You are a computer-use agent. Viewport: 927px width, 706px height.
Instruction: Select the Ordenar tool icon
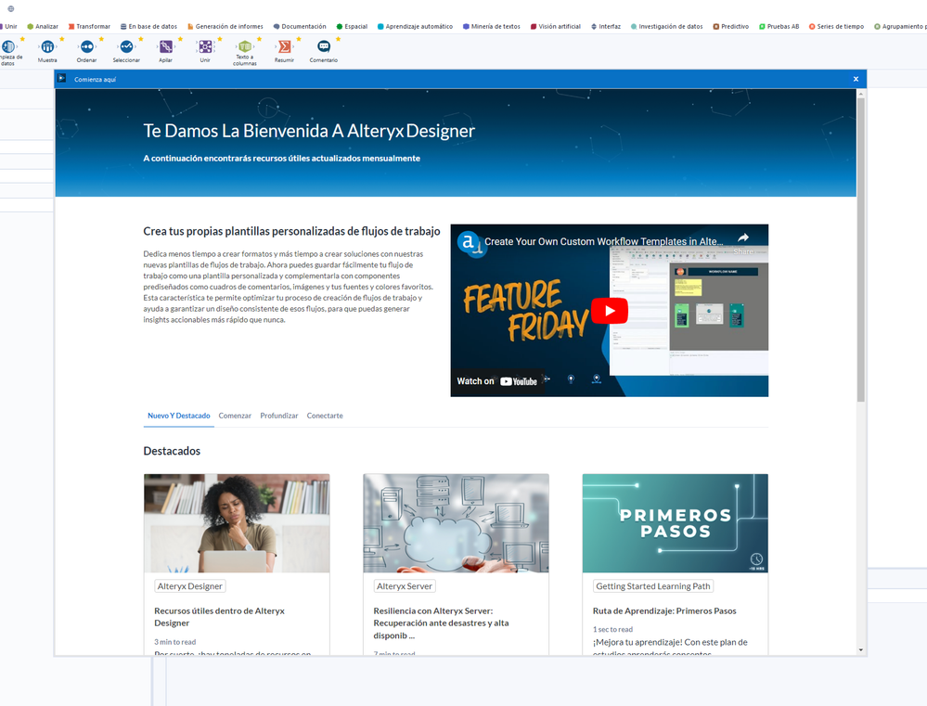coord(87,46)
